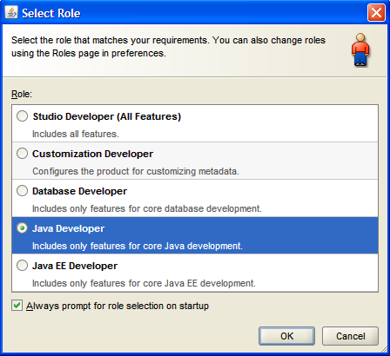Select the Studio Developer (All Features) radio button
Image resolution: width=390 pixels, height=356 pixels.
point(22,116)
